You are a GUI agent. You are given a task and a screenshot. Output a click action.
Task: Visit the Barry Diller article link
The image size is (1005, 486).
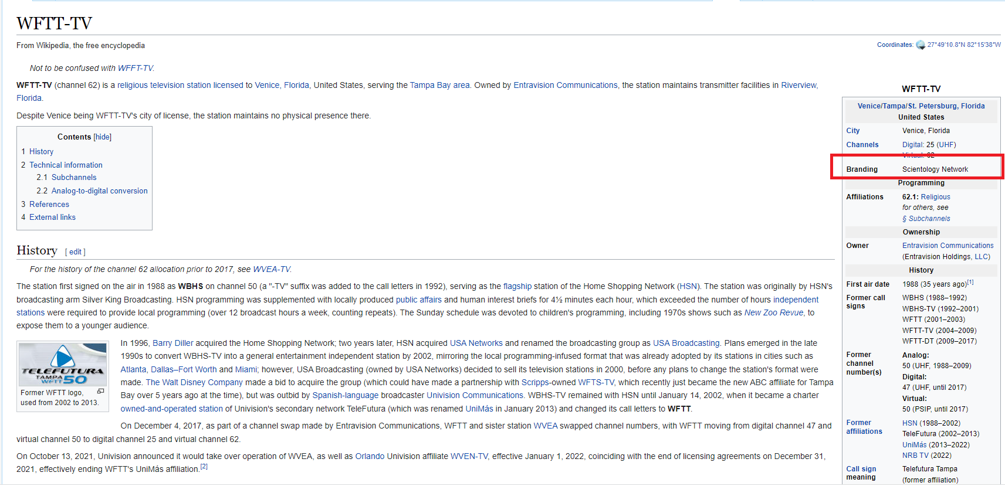point(173,344)
